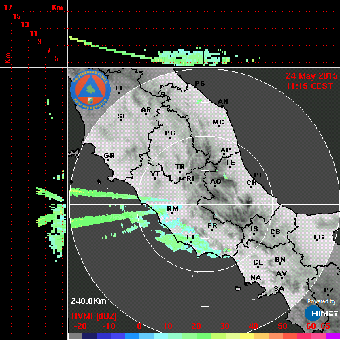This screenshot has height=340, width=340.
Task: Click the HIMET blue circle logo
Action: pyautogui.click(x=313, y=313)
